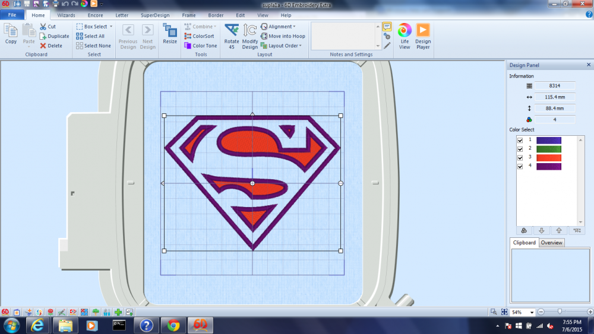Switch to the Border tab
This screenshot has width=594, height=334.
216,15
